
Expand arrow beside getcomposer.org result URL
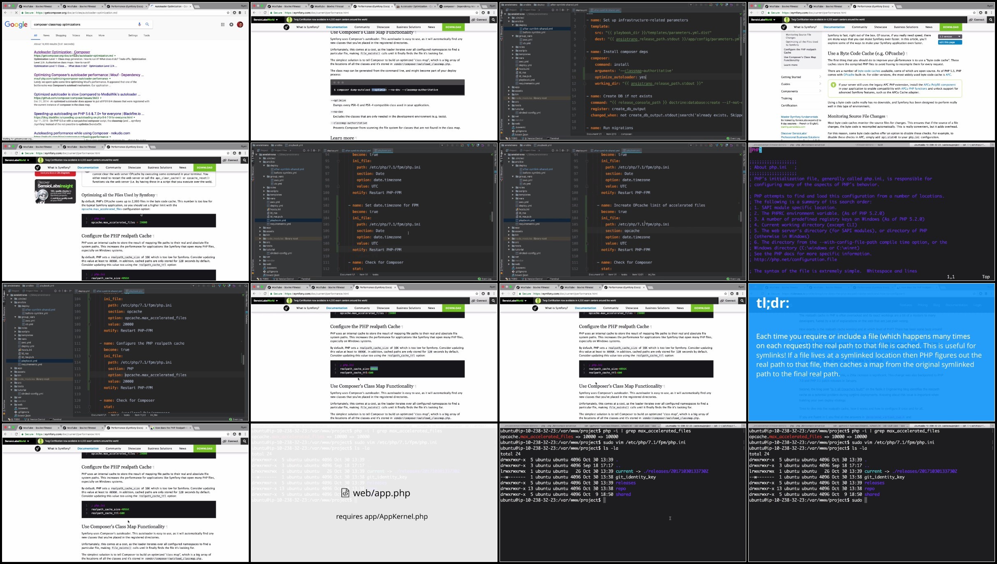pyautogui.click(x=115, y=56)
